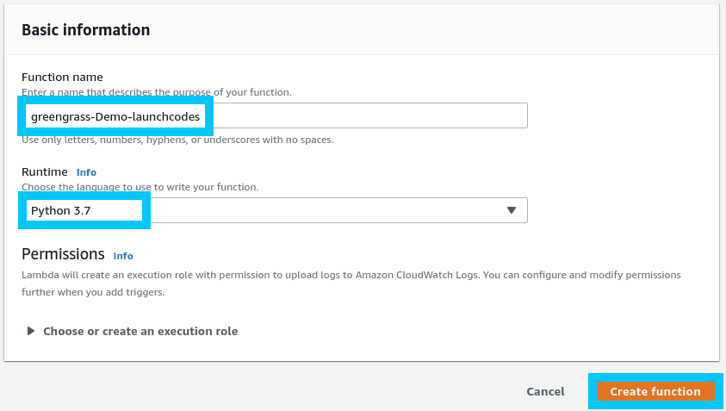726x411 pixels.
Task: Click "Choose or create an execution role" label
Action: click(140, 331)
